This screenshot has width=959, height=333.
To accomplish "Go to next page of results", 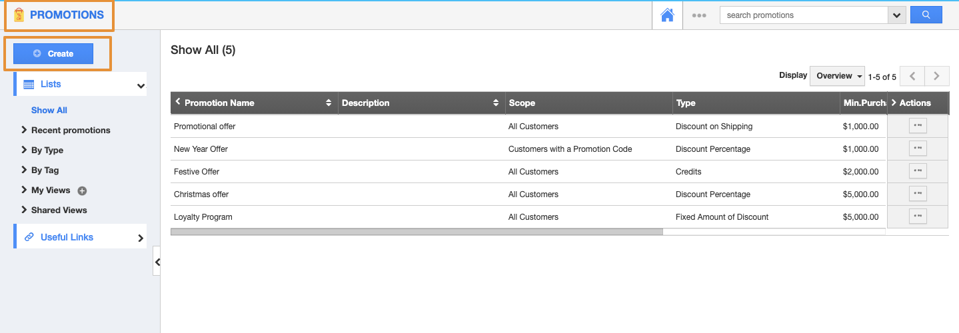I will pos(936,76).
